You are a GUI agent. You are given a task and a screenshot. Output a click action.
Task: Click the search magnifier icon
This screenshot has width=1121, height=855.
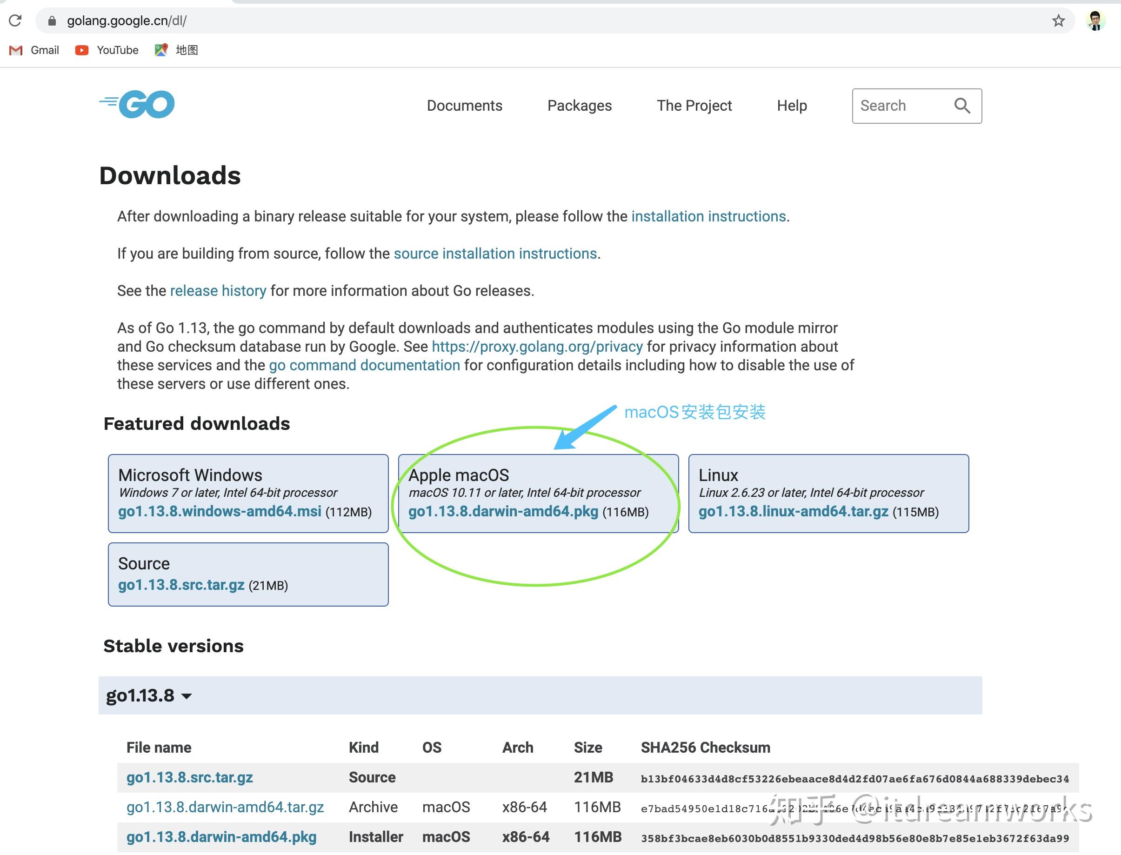tap(961, 105)
